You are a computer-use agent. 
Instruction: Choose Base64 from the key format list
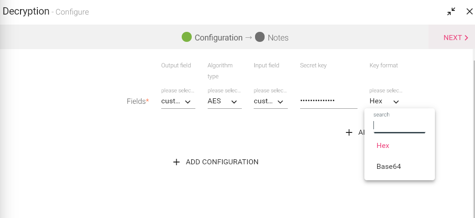point(388,167)
